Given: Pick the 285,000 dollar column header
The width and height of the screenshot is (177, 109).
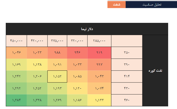Looking at the screenshot, I should (99, 41).
